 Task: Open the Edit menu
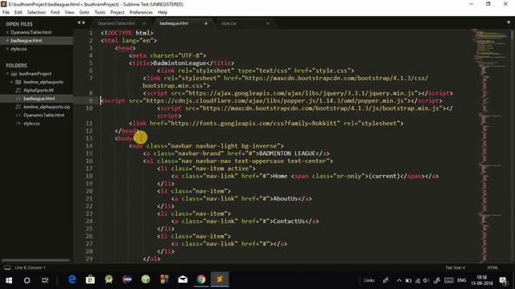pos(19,13)
